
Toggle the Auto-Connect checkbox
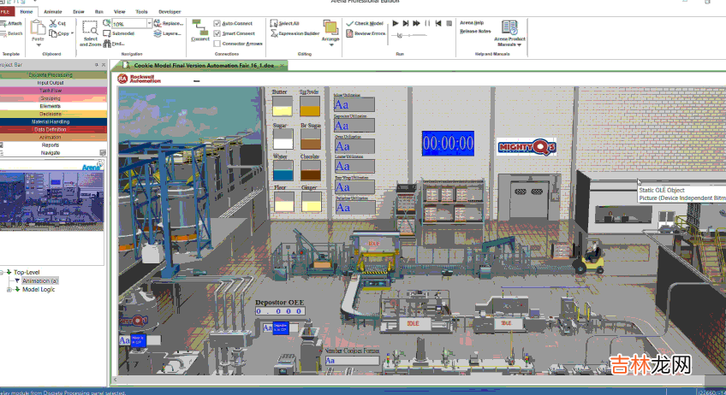pyautogui.click(x=216, y=23)
